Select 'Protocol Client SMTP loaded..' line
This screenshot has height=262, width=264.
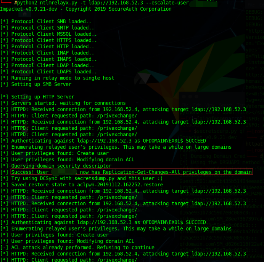[47, 28]
